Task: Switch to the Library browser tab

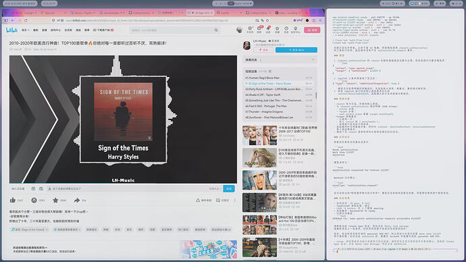Action: [82, 13]
